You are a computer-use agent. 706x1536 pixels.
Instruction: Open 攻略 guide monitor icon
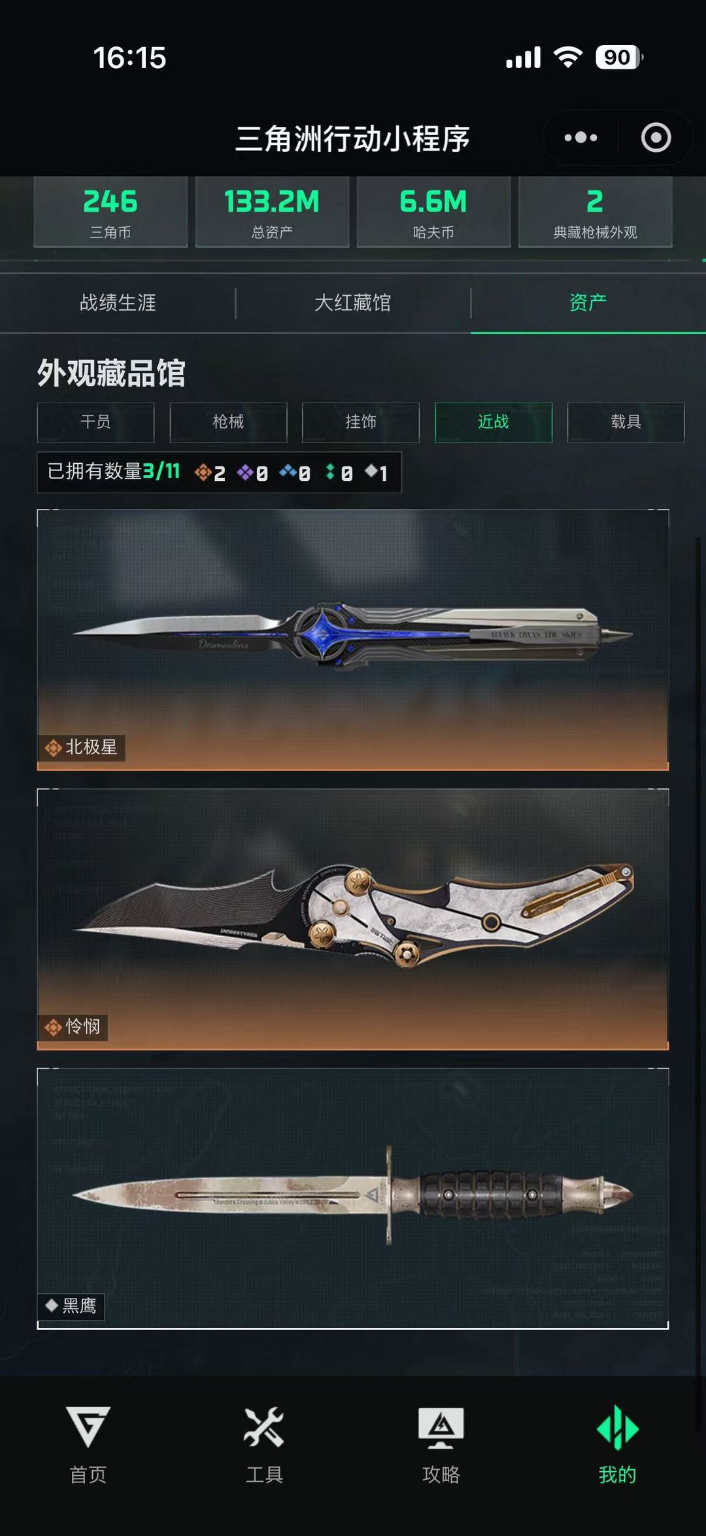point(441,1427)
